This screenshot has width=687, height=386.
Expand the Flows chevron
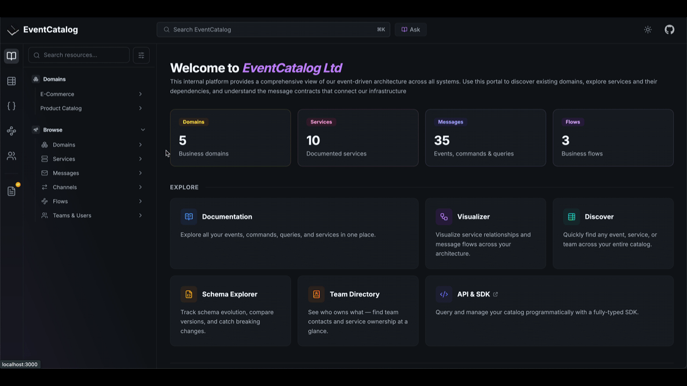pos(140,201)
